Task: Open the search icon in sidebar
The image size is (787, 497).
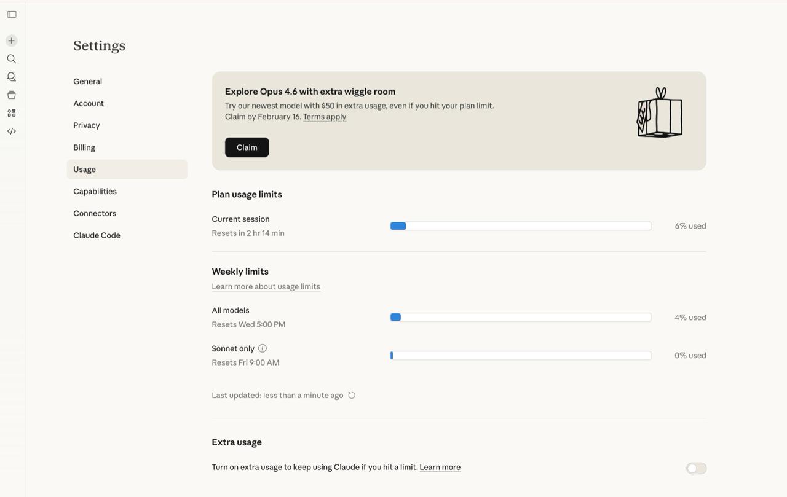Action: (12, 59)
